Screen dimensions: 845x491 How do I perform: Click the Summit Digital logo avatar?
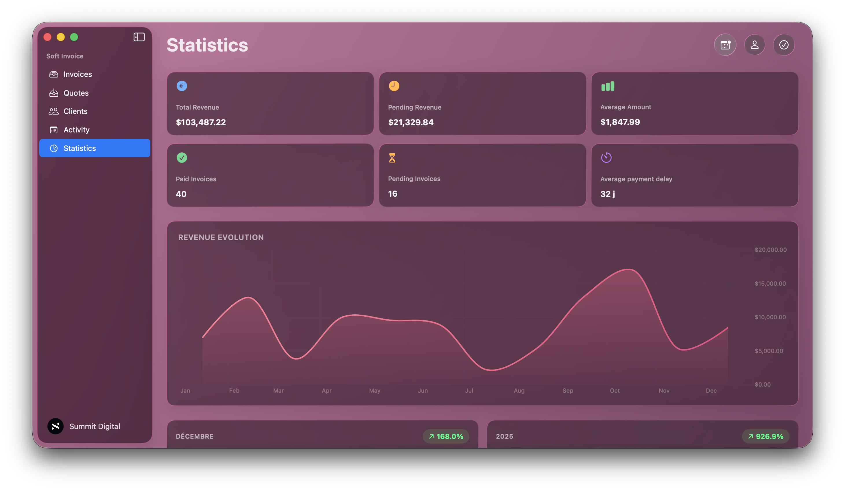click(55, 426)
